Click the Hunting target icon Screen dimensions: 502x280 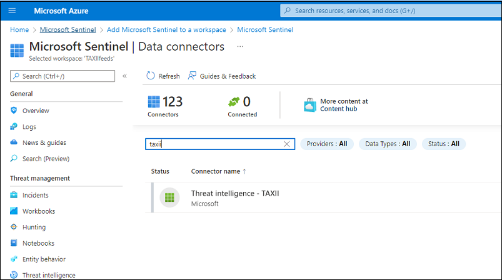point(14,227)
